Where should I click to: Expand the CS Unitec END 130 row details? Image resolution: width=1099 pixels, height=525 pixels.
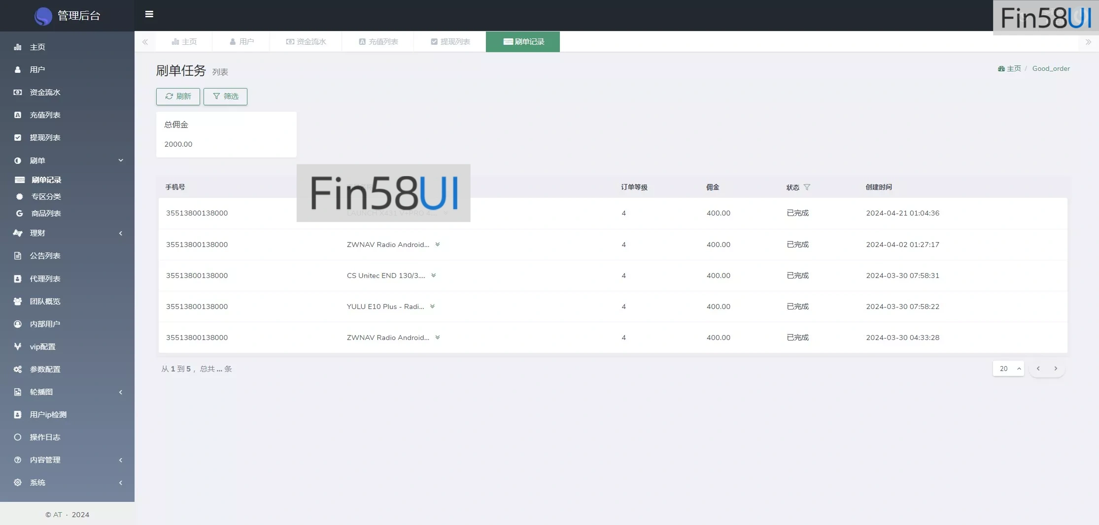433,276
